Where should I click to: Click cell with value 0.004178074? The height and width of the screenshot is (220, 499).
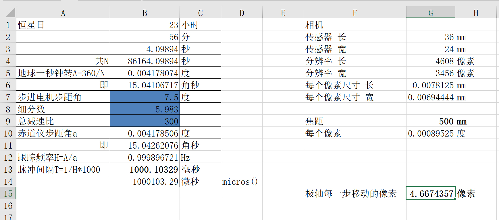[145, 73]
